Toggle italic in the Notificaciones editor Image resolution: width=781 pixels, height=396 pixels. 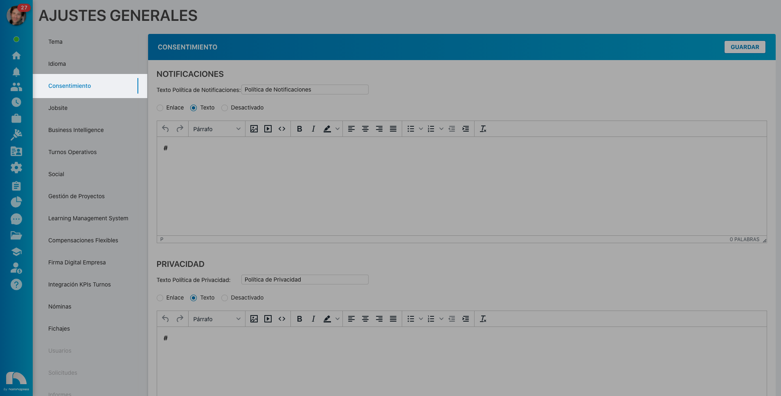(313, 129)
